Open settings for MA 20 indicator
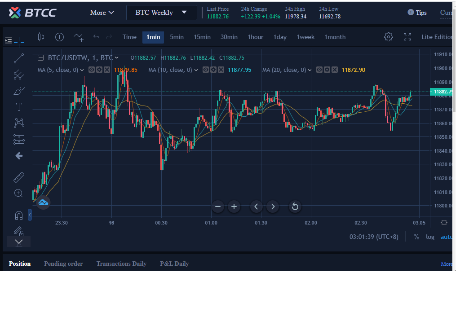This screenshot has width=460, height=317. [327, 70]
